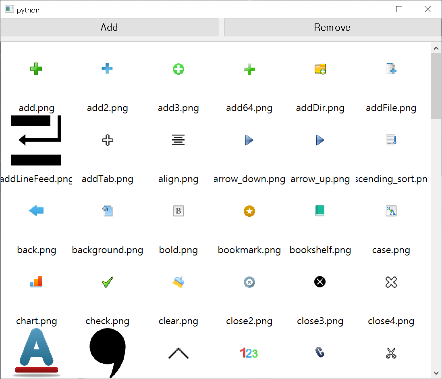This screenshot has height=379, width=442.
Task: Select the align.png text alignment icon
Action: [x=178, y=140]
